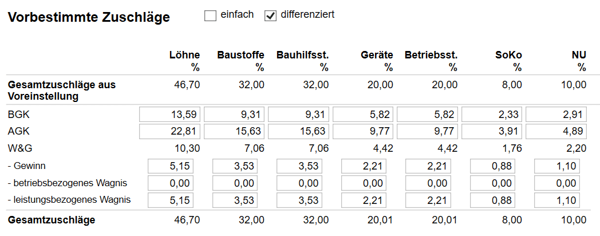Viewport: 600px width, 236px height.
Task: Select leistungsbezogenes Wagnis Geräte field
Action: pyautogui.click(x=364, y=200)
